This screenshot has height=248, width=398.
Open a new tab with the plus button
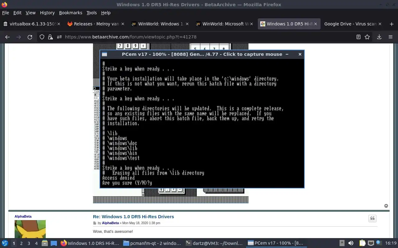[x=391, y=24]
